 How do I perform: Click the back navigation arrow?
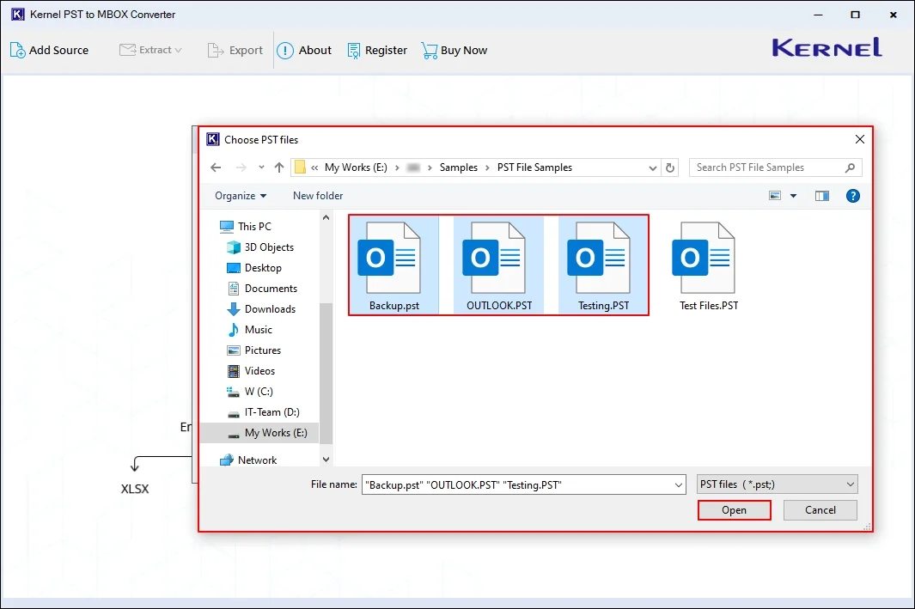click(216, 167)
